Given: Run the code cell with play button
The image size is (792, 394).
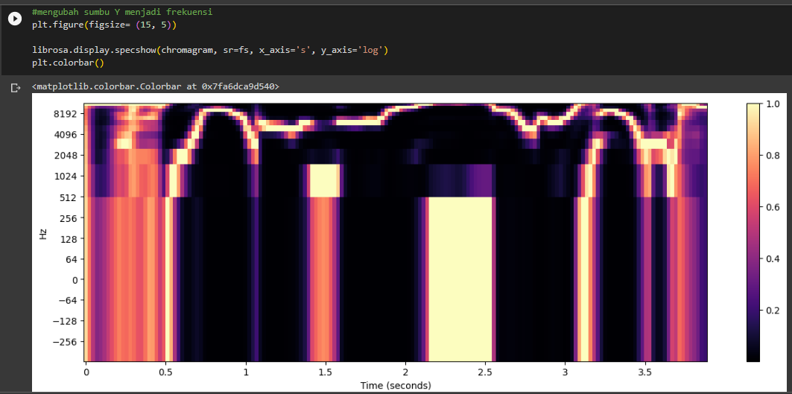Looking at the screenshot, I should (x=15, y=18).
